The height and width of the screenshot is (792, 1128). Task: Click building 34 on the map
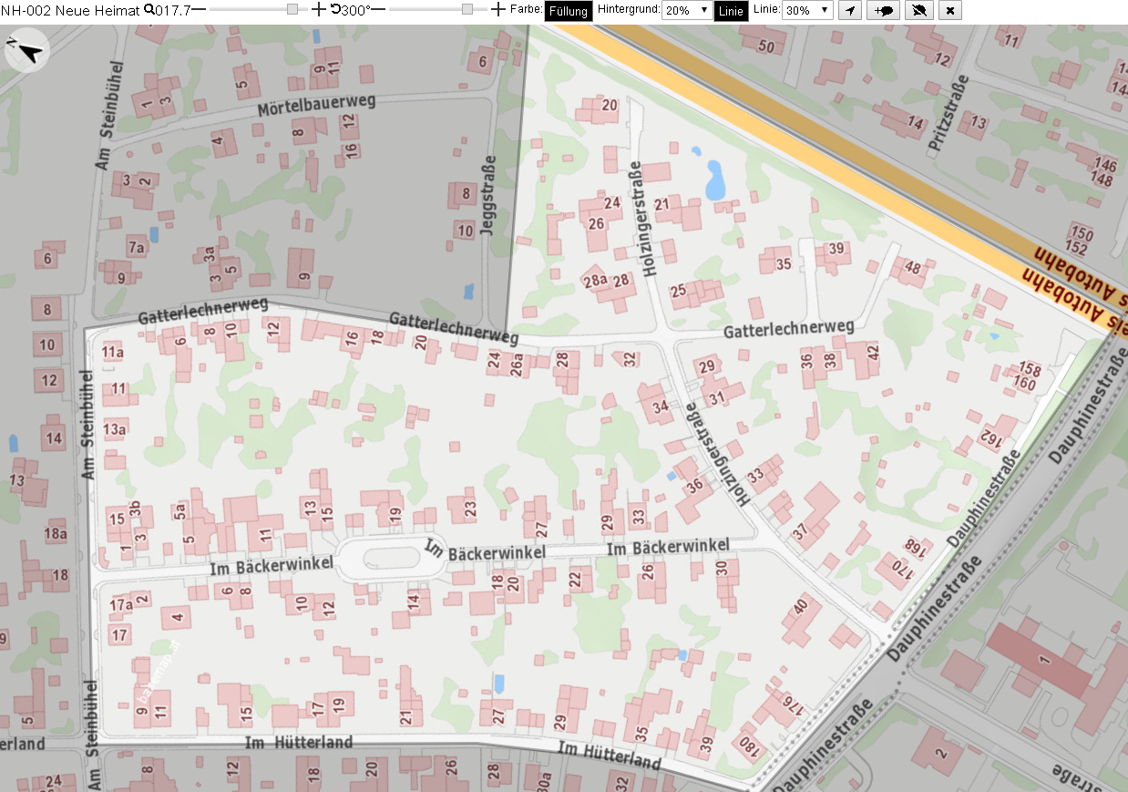pyautogui.click(x=657, y=404)
